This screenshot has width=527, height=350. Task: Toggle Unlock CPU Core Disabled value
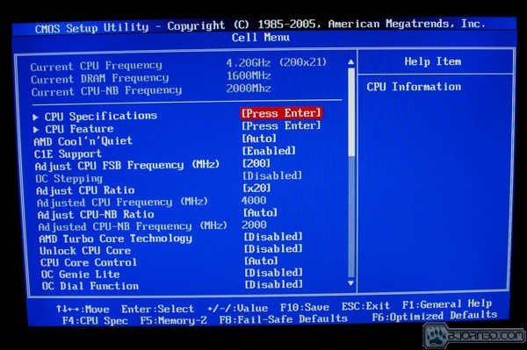(273, 248)
